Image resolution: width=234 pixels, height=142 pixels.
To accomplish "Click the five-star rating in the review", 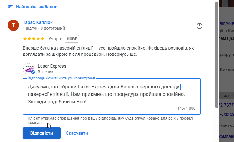I will (x=34, y=39).
